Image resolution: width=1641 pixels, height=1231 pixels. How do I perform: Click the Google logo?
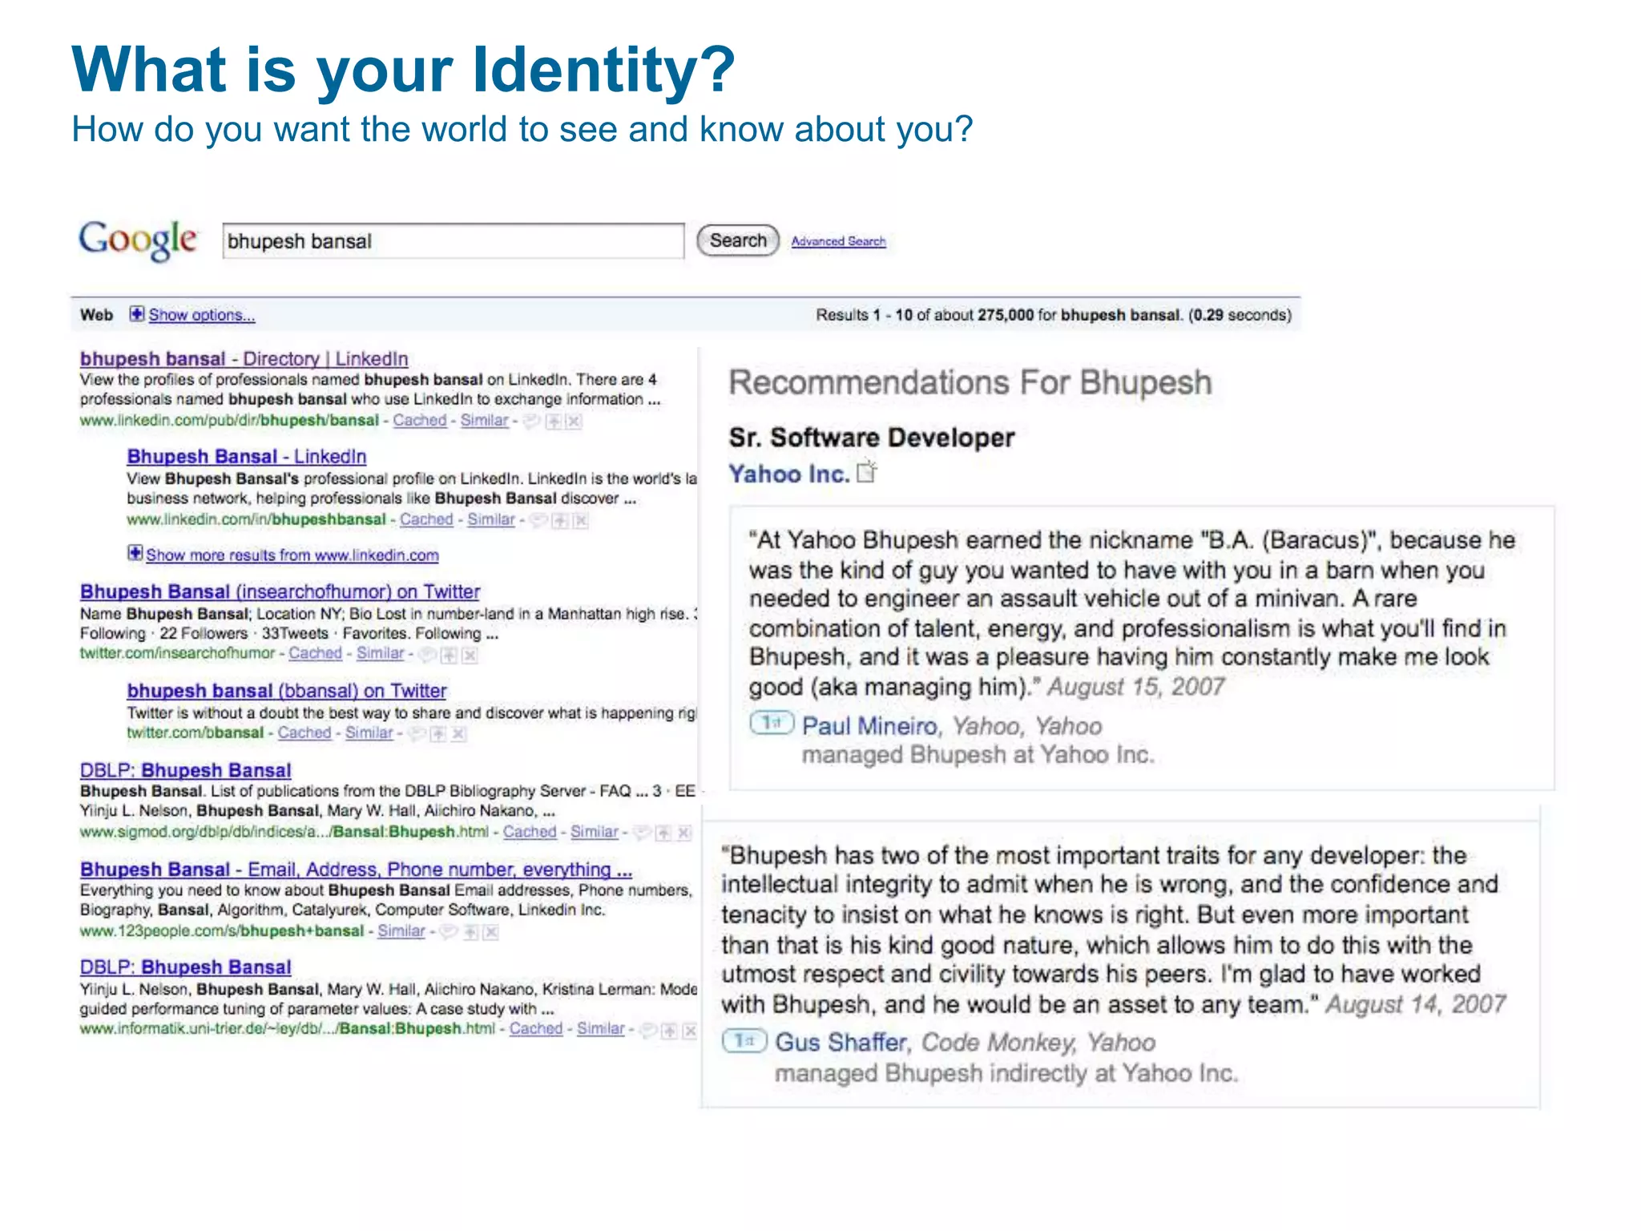(137, 240)
